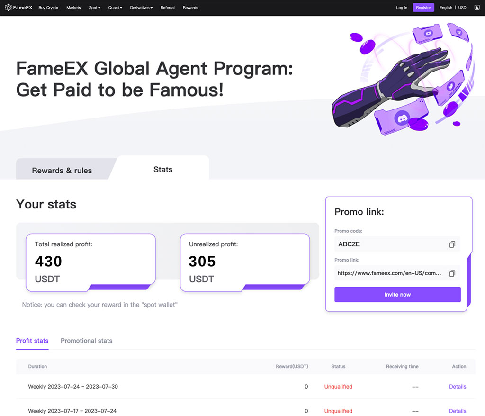Image resolution: width=485 pixels, height=416 pixels.
Task: Open the Rewards page
Action: point(190,8)
